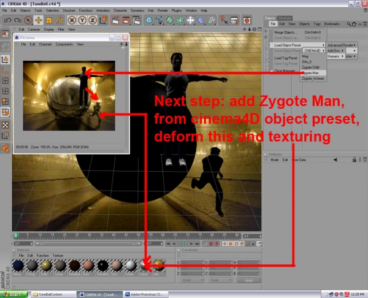Select Merge Objects menu entry

(297, 32)
